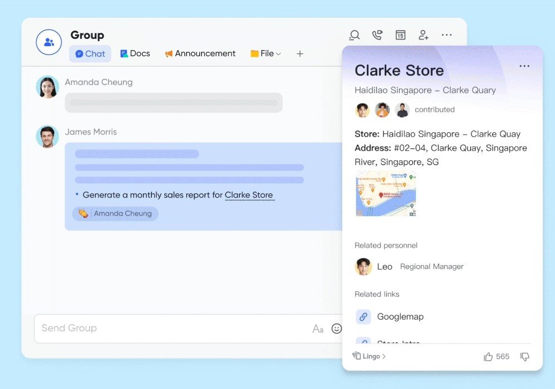Viewport: 555px width, 389px height.
Task: Add member with person-plus icon
Action: tap(423, 35)
